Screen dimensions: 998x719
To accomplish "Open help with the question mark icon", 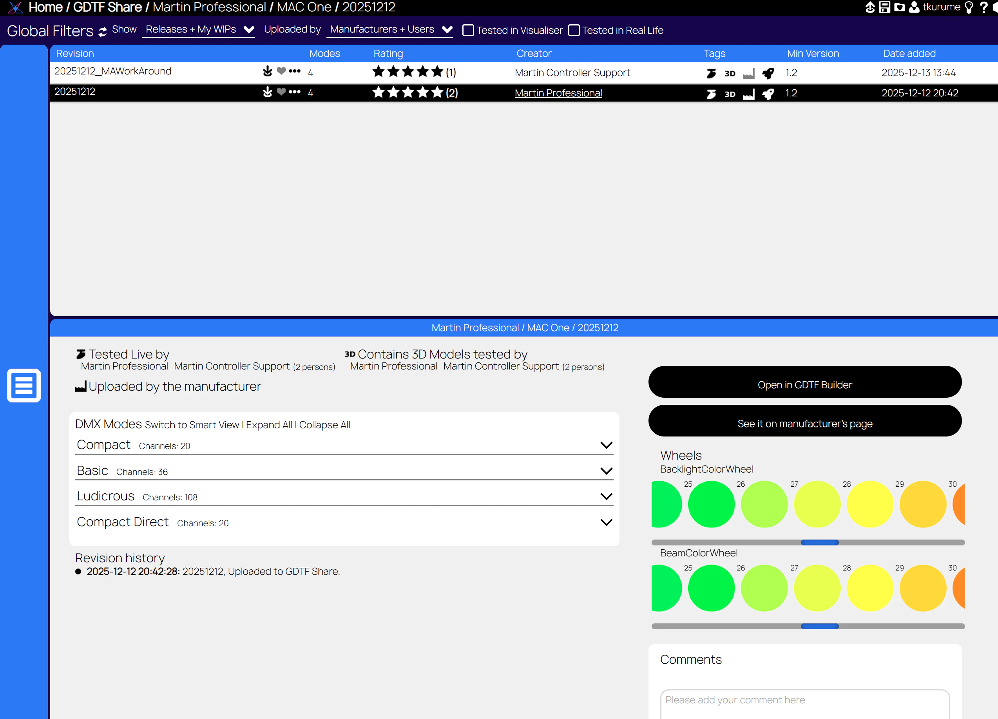I will tap(984, 7).
